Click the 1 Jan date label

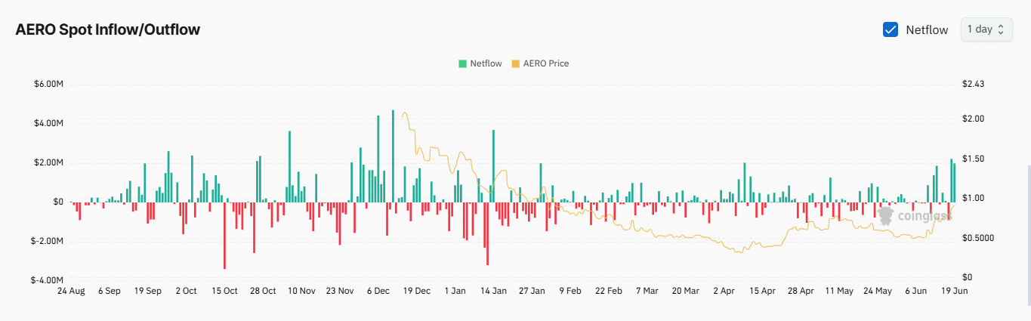[455, 291]
